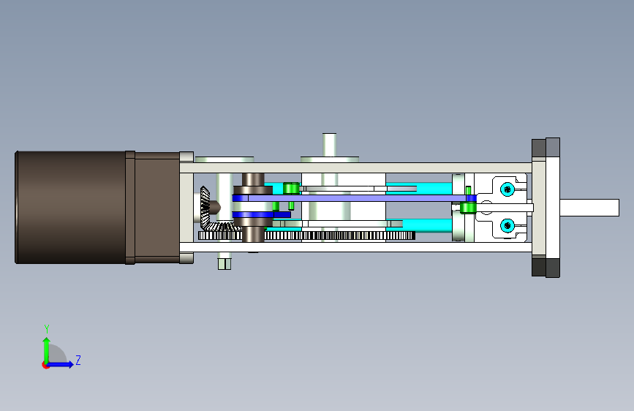Click the red X axis dot at triad origin
The width and height of the screenshot is (634, 411).
(x=45, y=365)
